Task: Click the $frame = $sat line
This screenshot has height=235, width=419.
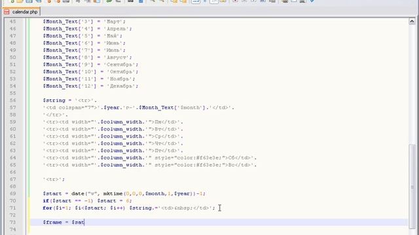Action: [64, 222]
